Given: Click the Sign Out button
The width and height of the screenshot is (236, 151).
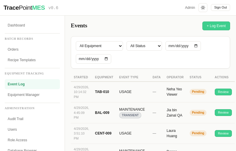Looking at the screenshot, I should tap(220, 8).
